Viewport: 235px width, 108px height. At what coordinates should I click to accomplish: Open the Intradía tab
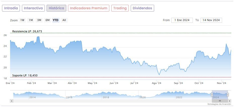11,8
